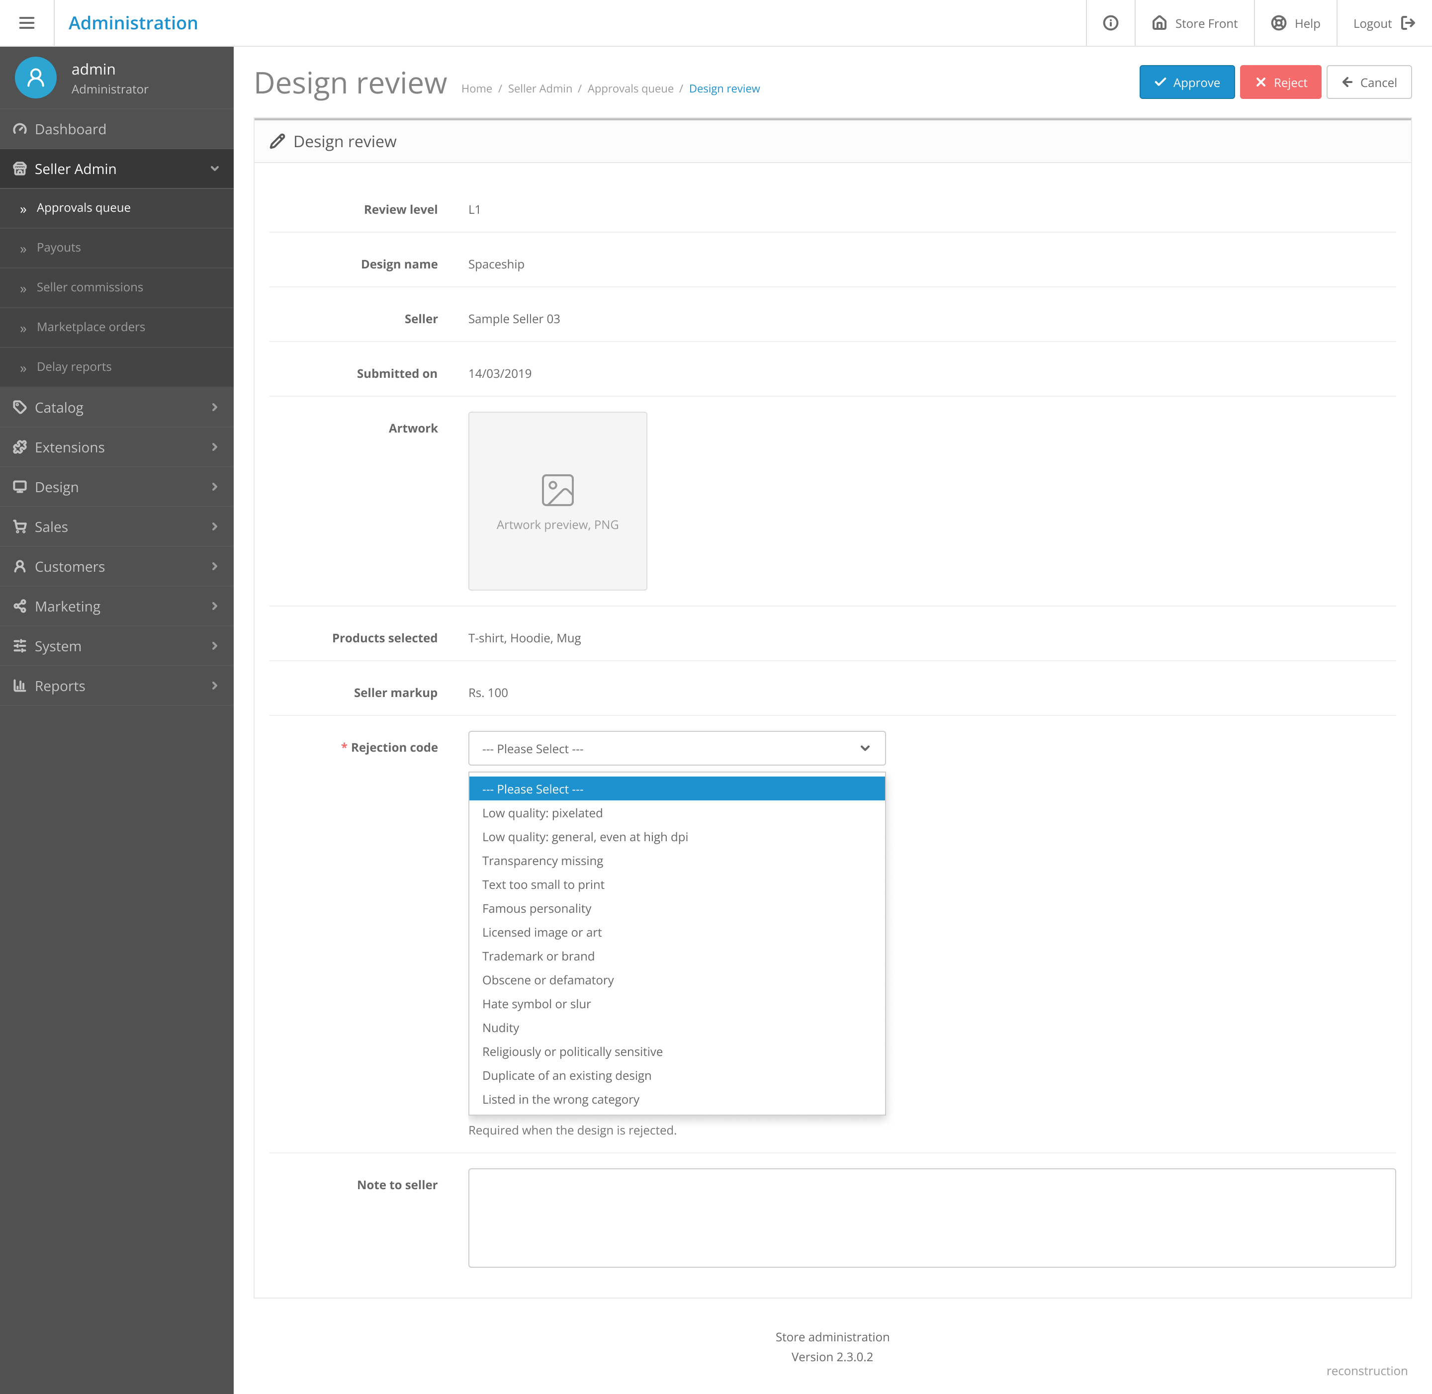Click the Seller Admin store icon
This screenshot has width=1432, height=1394.
pos(20,169)
